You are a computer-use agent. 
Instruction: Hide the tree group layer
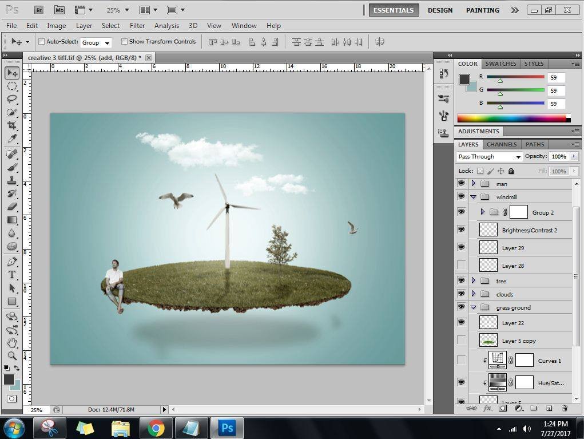[x=461, y=280]
